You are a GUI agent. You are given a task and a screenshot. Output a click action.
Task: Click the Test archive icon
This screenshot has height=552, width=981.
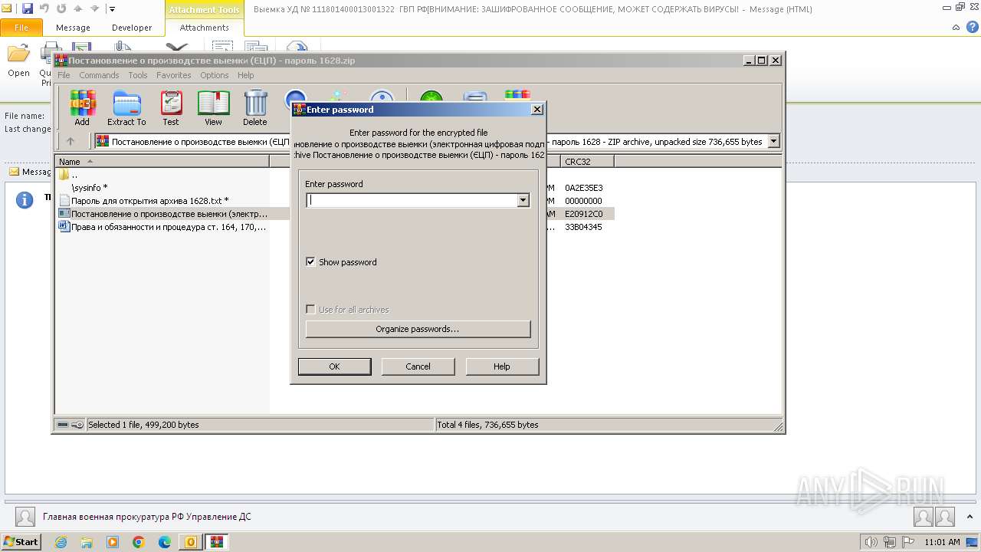(171, 107)
